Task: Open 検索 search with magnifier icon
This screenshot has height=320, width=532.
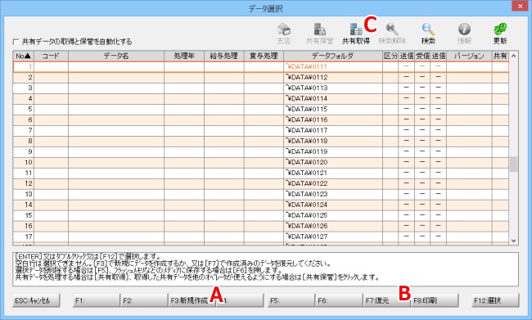Action: tap(428, 34)
